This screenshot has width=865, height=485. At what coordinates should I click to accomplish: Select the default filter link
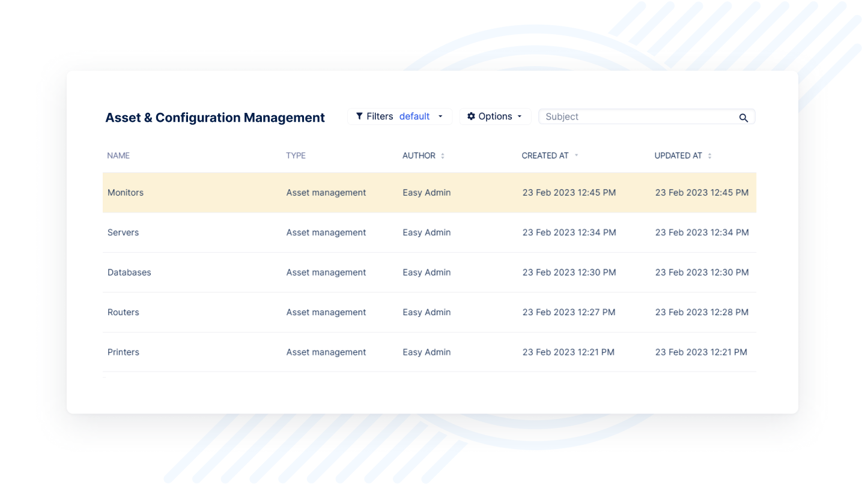point(414,116)
